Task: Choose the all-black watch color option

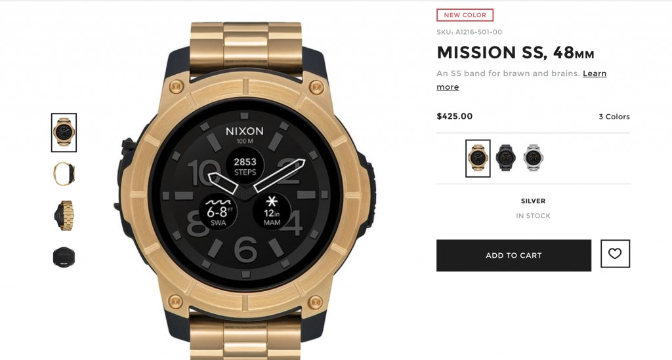Action: [506, 158]
